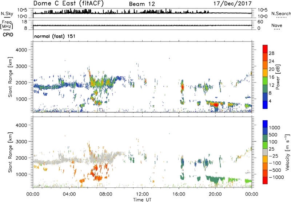The image size is (291, 202).
Task: Click the strong red echo near 16:20 in power panel
Action: click(x=183, y=87)
